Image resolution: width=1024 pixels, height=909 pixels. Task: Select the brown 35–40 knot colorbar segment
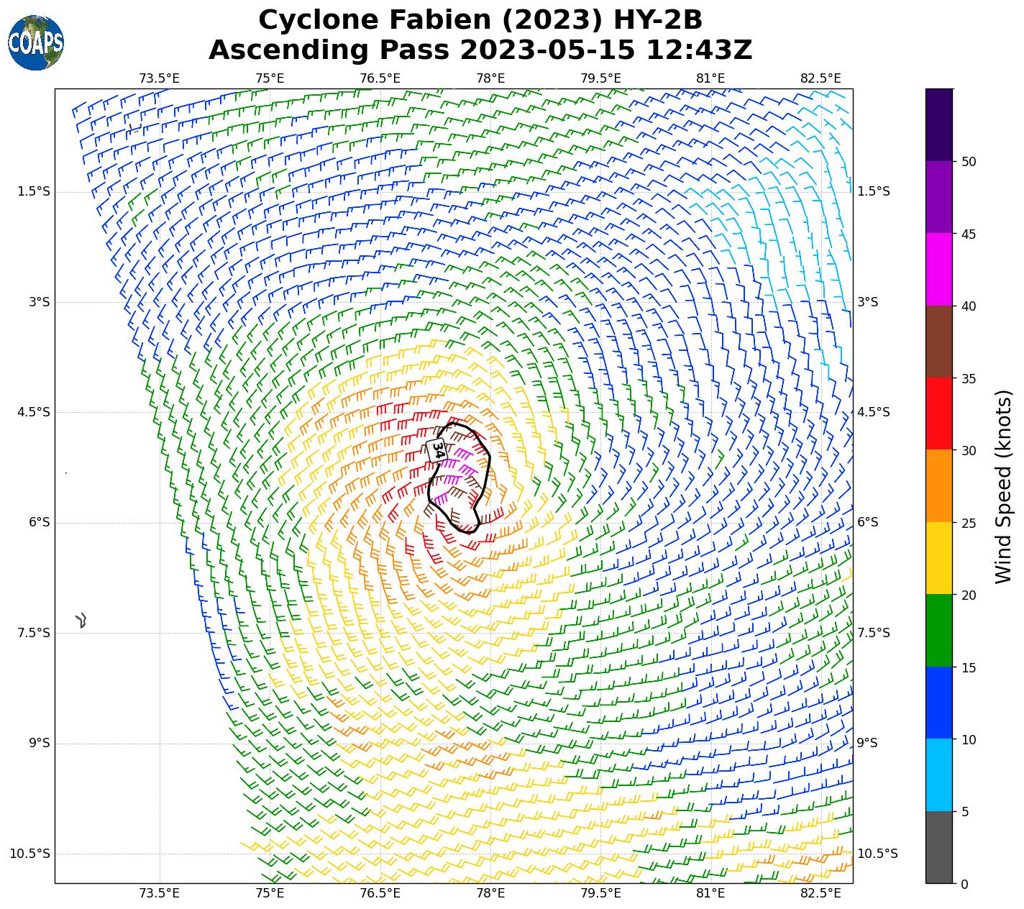coord(938,342)
